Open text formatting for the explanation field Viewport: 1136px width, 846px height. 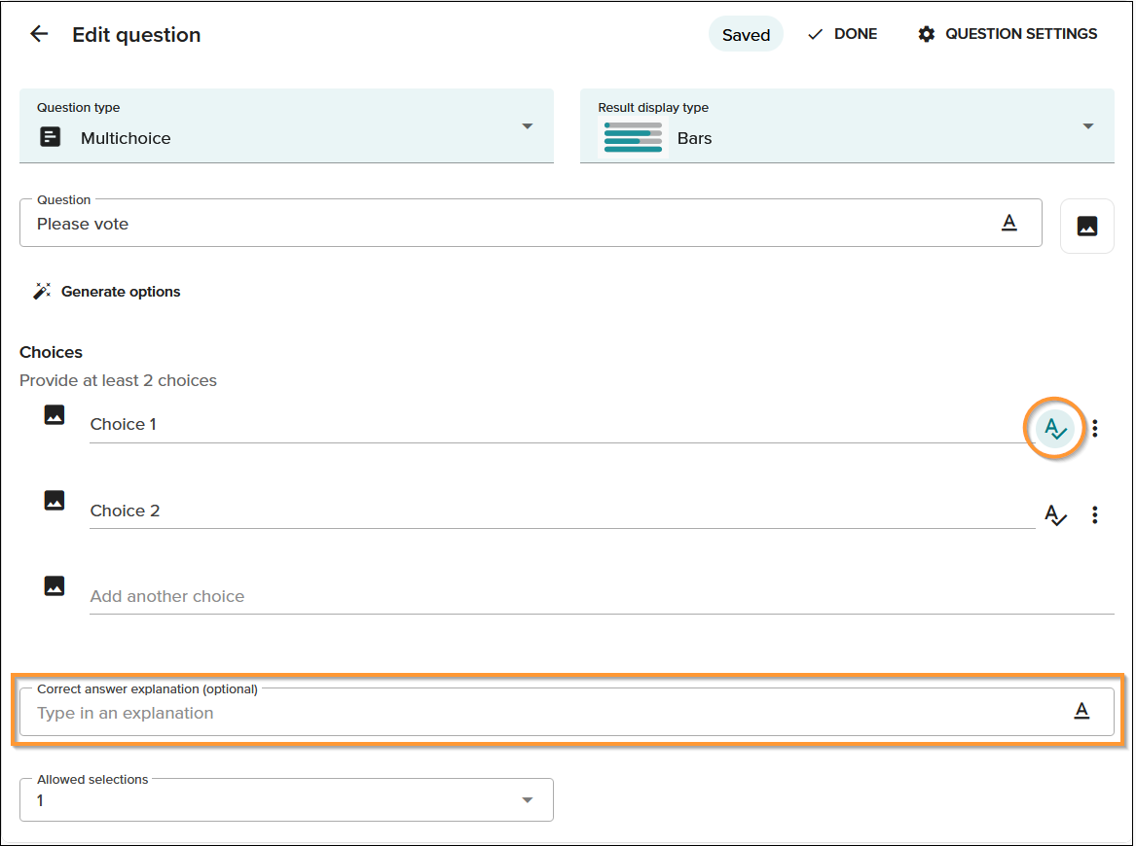click(x=1081, y=712)
